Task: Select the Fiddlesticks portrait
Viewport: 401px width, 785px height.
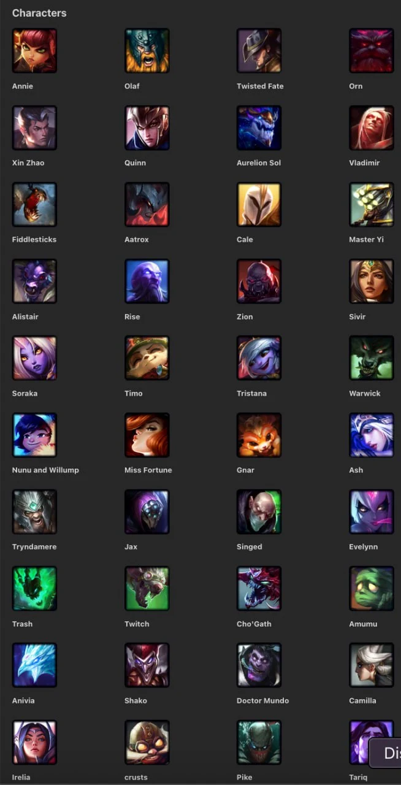Action: click(34, 204)
